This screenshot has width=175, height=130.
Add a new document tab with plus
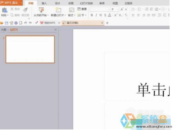coord(107,23)
